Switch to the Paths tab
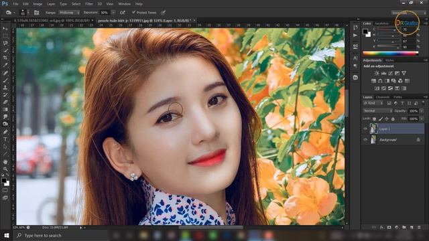The height and width of the screenshot is (241, 429). (x=397, y=97)
